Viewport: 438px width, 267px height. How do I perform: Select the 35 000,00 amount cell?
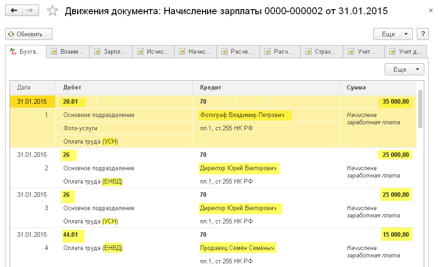pyautogui.click(x=395, y=101)
